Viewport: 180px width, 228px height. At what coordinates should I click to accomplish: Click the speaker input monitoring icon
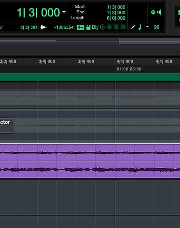tap(159, 12)
